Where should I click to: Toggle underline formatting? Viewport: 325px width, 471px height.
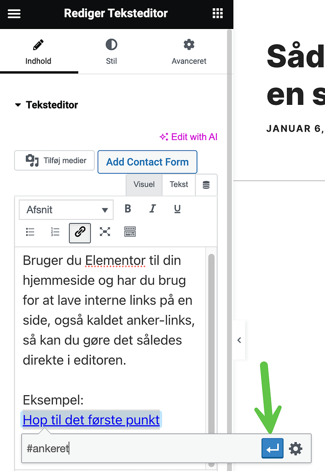[177, 208]
